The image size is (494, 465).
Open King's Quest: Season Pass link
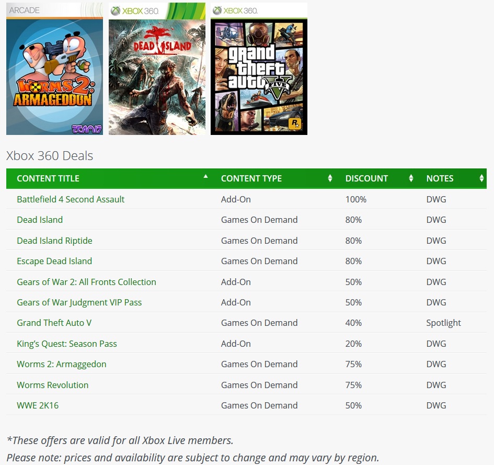tap(67, 344)
